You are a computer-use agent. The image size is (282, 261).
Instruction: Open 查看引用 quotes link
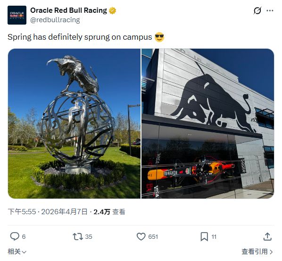pos(257,252)
